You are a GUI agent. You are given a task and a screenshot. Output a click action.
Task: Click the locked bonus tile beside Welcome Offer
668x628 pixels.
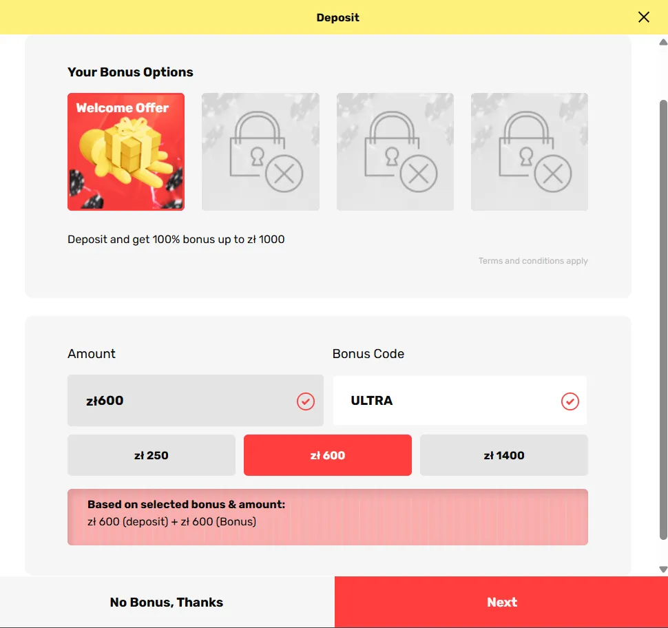260,151
